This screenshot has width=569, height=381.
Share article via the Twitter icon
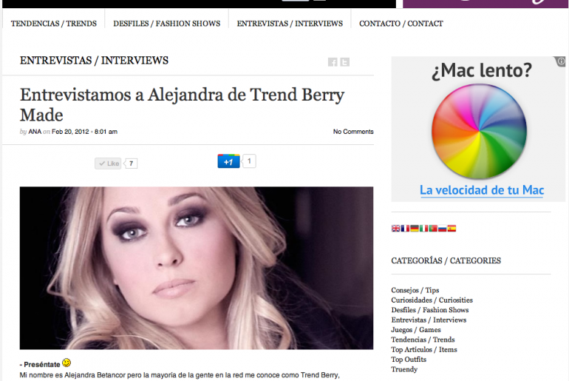point(345,62)
